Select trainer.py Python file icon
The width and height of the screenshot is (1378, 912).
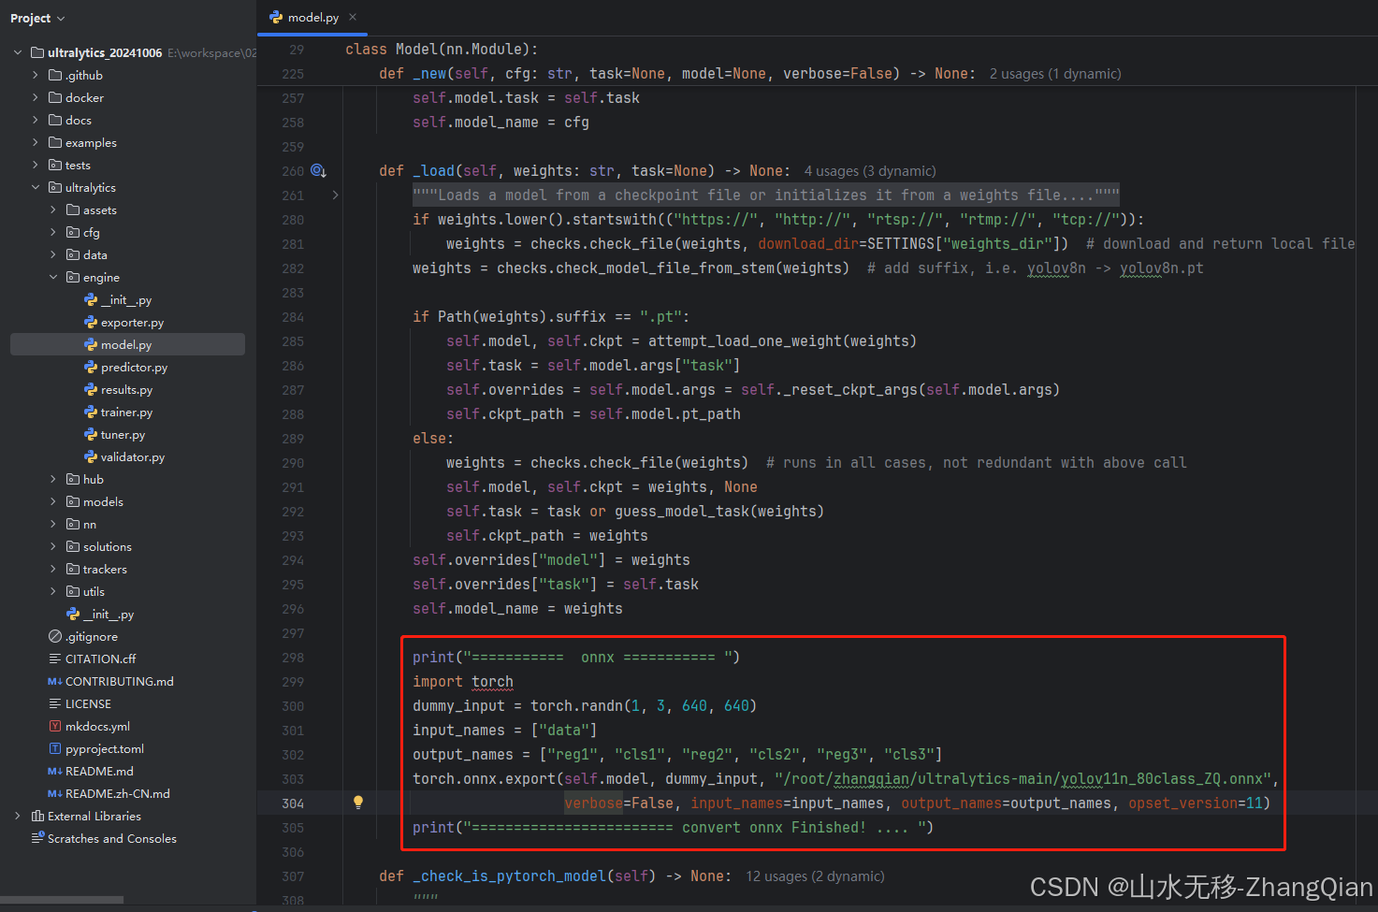click(91, 412)
